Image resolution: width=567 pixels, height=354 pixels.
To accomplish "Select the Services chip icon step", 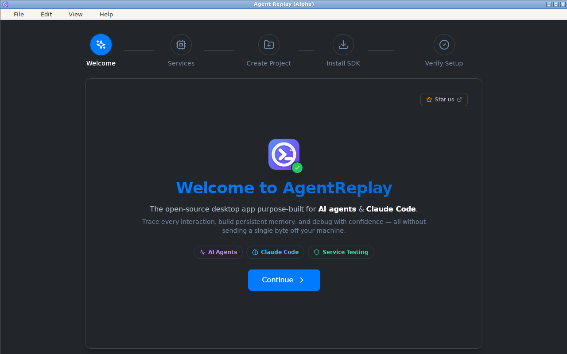I will point(181,45).
